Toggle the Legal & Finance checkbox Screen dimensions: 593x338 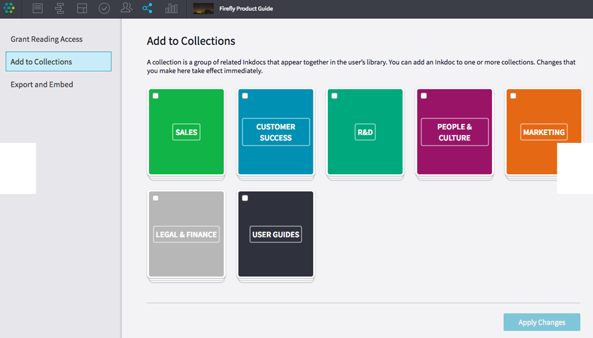click(x=155, y=198)
